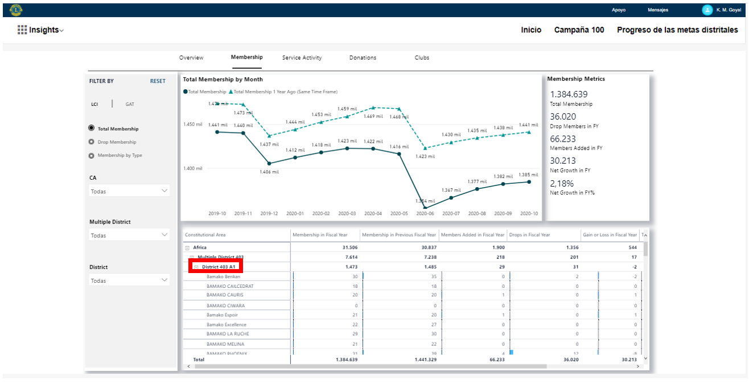Click the table's scroll-left arrow
The width and height of the screenshot is (749, 384).
click(188, 367)
